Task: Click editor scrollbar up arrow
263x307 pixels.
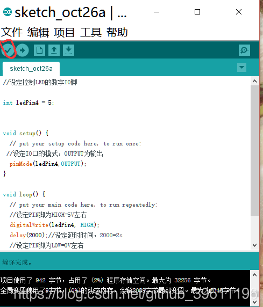Action: (x=255, y=81)
